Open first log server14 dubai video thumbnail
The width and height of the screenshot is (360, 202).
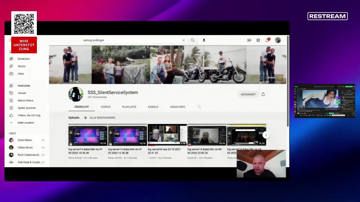[88, 135]
